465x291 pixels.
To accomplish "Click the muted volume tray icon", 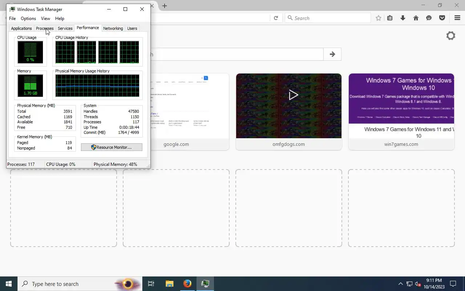I will (418, 284).
